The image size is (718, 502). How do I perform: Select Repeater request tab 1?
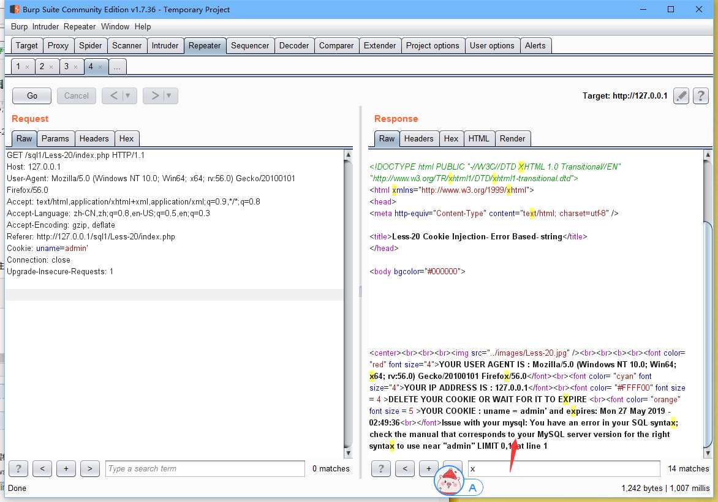point(18,66)
